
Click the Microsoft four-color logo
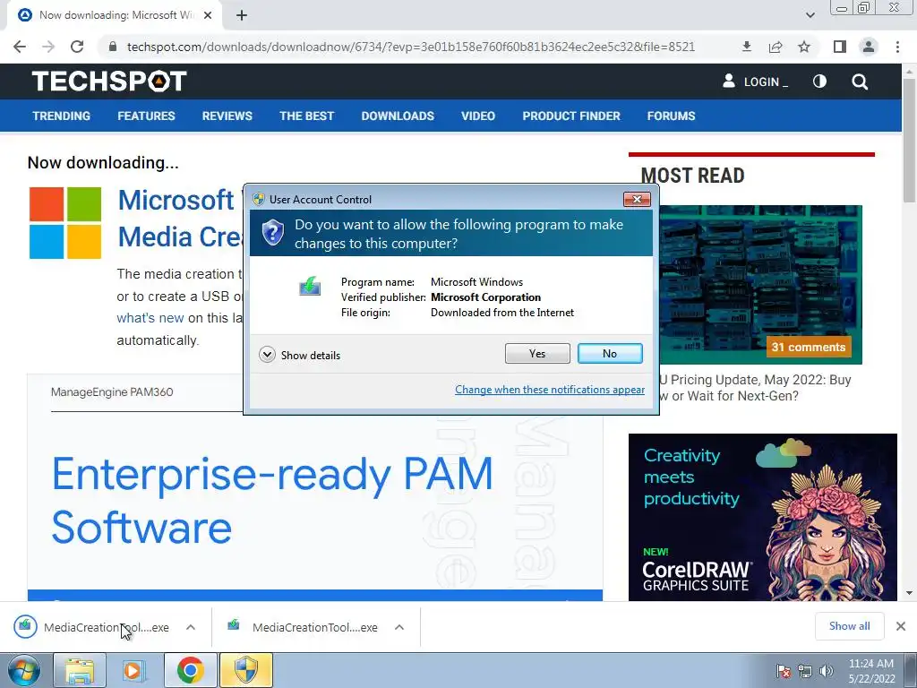(x=65, y=223)
